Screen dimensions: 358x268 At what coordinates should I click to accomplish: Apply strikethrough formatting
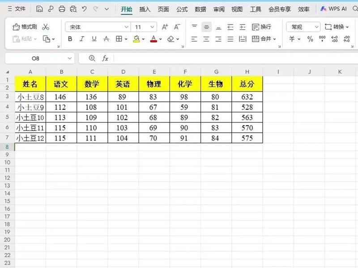coord(106,39)
